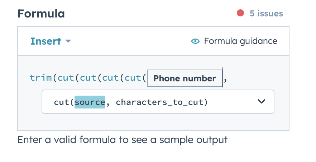Screen dimensions: 316x162
Task: Click the Formula section heading
Action: 41,14
